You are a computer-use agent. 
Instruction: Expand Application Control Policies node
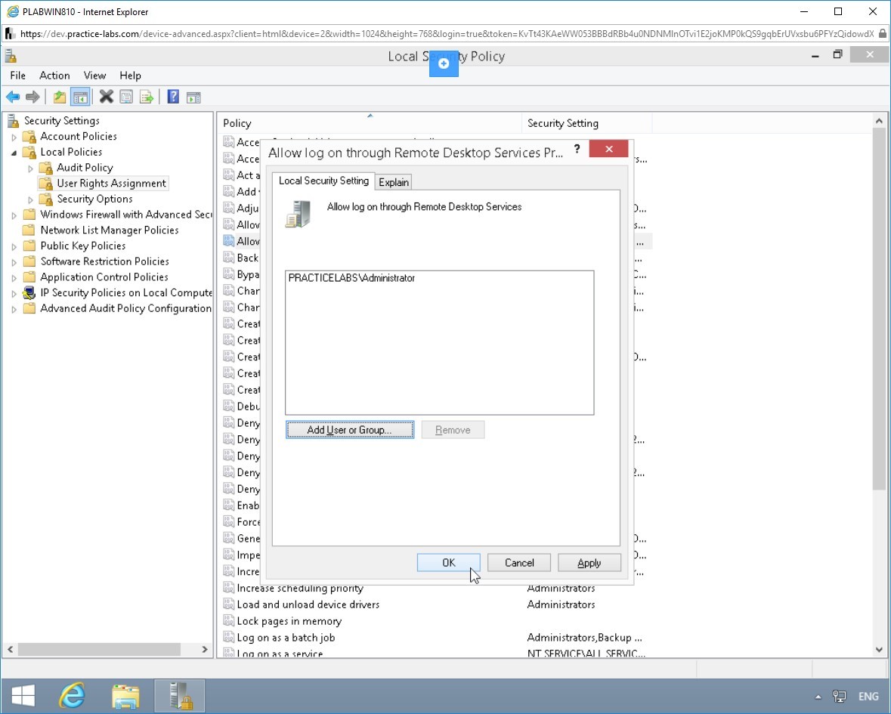(14, 278)
